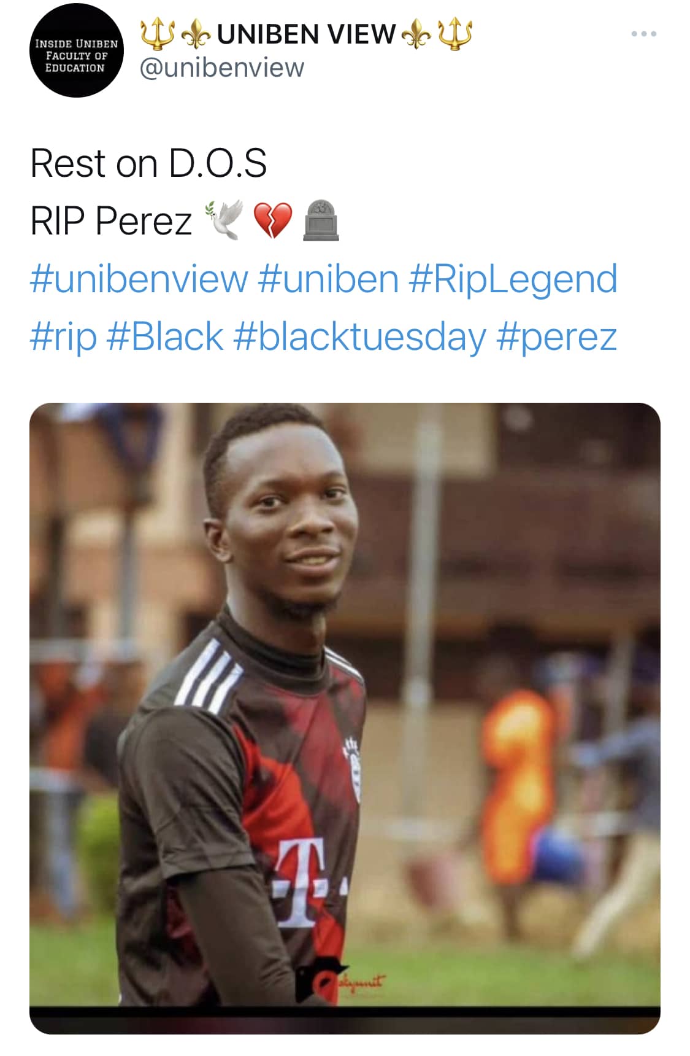
Task: Open the #unibenview hashtag
Action: click(139, 279)
